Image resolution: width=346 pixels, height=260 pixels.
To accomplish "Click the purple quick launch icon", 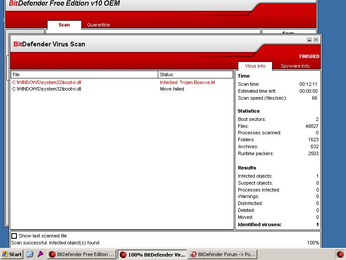I will point(40,254).
